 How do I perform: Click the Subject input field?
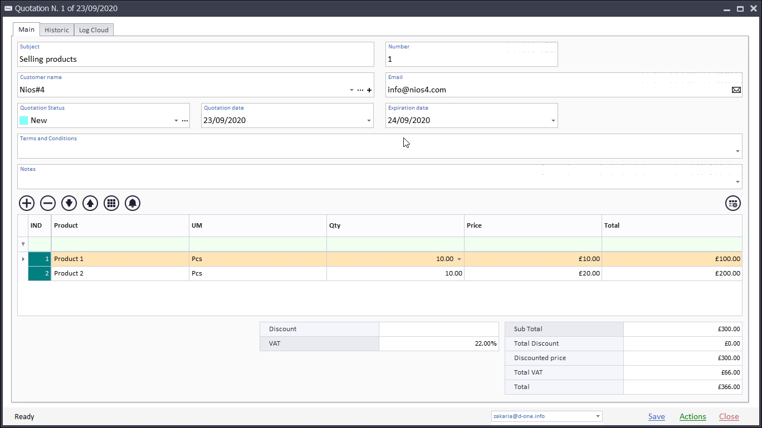(x=195, y=59)
